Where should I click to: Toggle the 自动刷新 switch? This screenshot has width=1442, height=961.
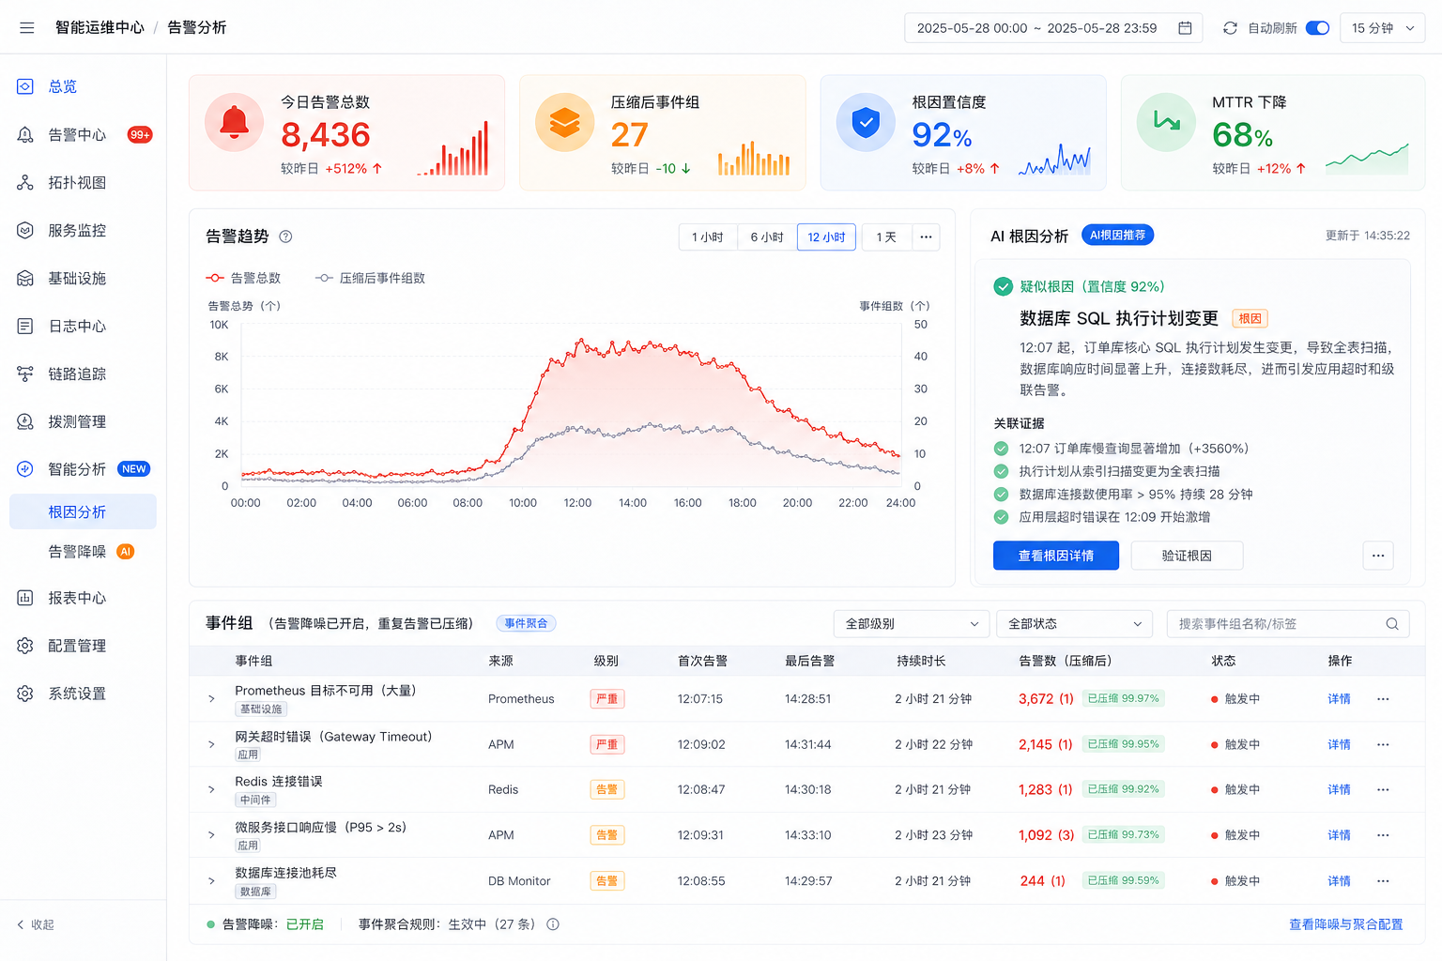1317,28
